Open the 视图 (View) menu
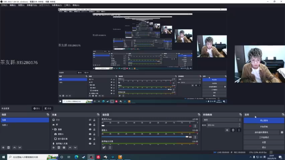 (21, 5)
